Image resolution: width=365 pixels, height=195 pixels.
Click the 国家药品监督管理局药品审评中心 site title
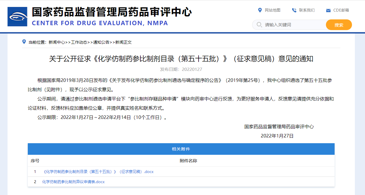[x=112, y=12]
